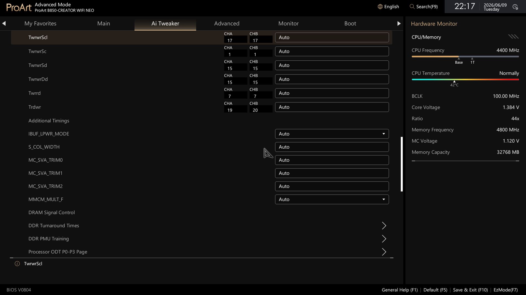Screen dimensions: 526x295
Task: Go to the Monitor tab
Action: pos(288,23)
